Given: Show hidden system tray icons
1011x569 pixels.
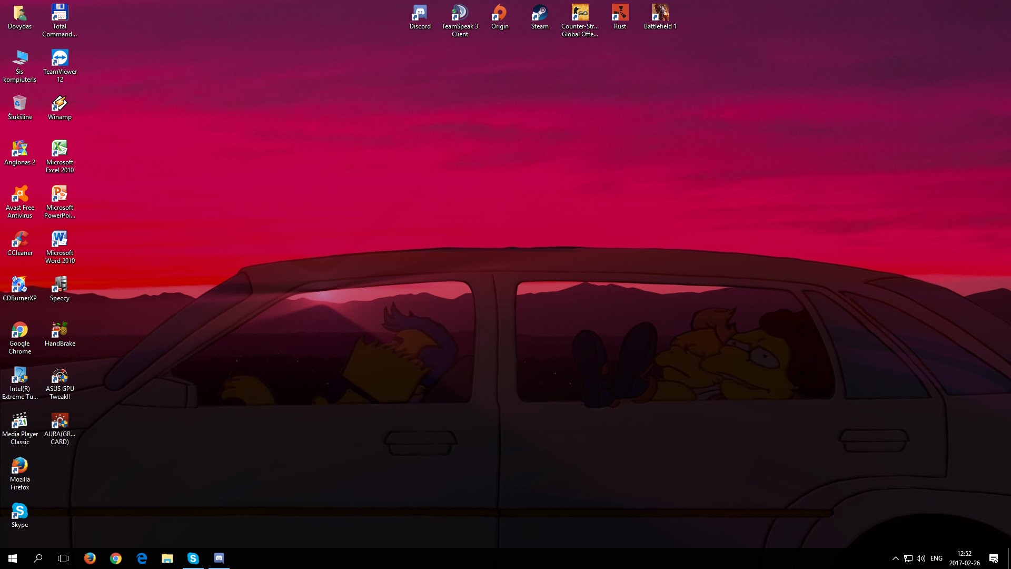Looking at the screenshot, I should pyautogui.click(x=895, y=558).
